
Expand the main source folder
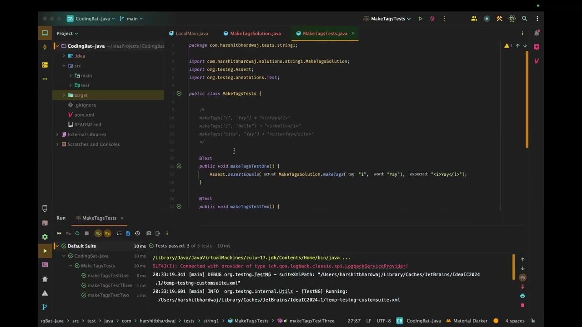coord(70,75)
